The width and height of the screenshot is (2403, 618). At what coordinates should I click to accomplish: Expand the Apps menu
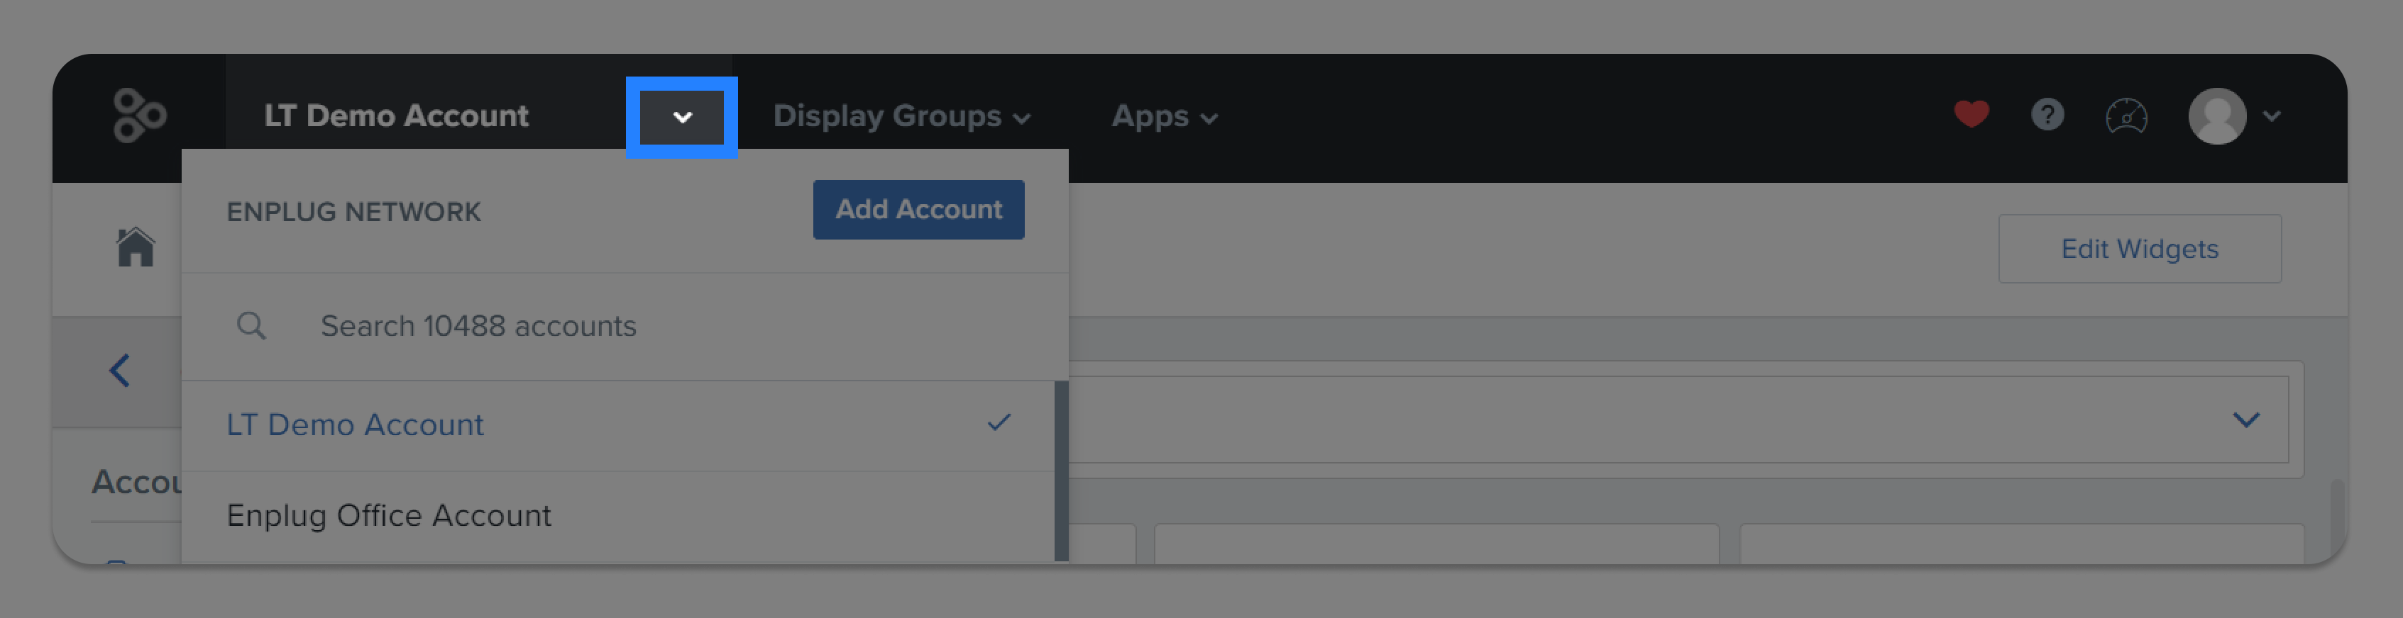pyautogui.click(x=1164, y=116)
